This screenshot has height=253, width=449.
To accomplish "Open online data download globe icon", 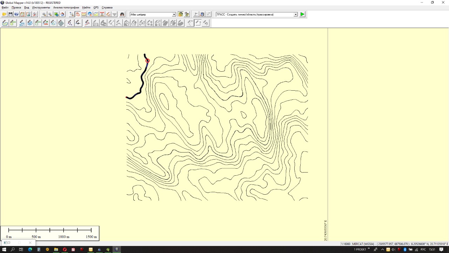I will (x=16, y=14).
